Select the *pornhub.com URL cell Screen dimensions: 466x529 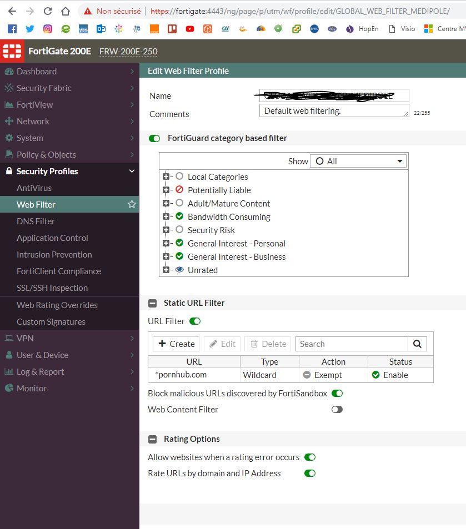coord(194,375)
